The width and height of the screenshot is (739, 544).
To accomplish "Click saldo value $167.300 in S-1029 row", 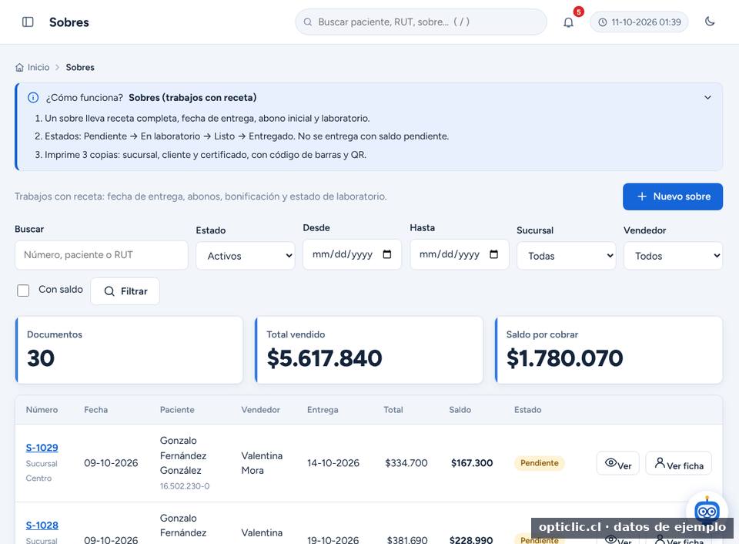I will click(472, 463).
